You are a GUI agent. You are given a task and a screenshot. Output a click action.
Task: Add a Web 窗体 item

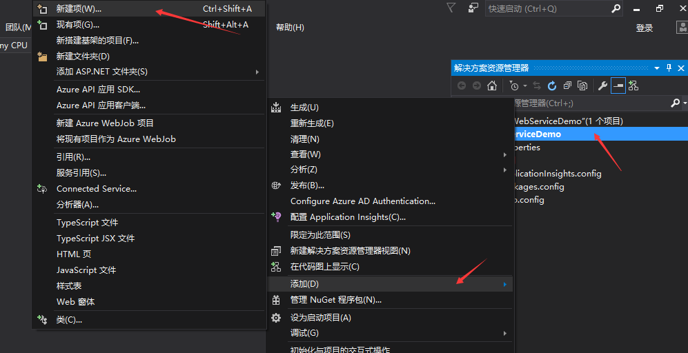click(149, 302)
